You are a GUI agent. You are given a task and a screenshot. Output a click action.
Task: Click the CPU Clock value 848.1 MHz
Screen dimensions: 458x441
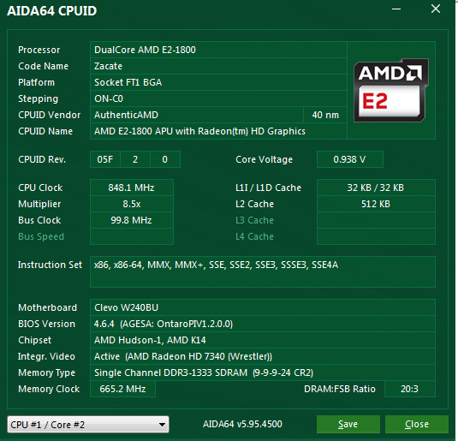point(132,188)
